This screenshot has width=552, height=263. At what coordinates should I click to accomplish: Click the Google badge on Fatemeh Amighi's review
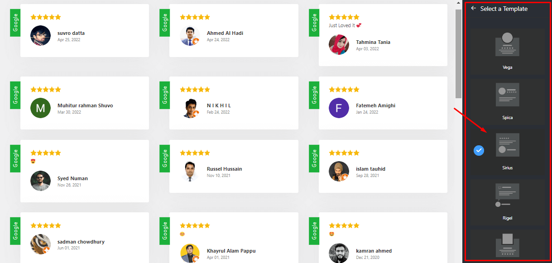tap(314, 95)
